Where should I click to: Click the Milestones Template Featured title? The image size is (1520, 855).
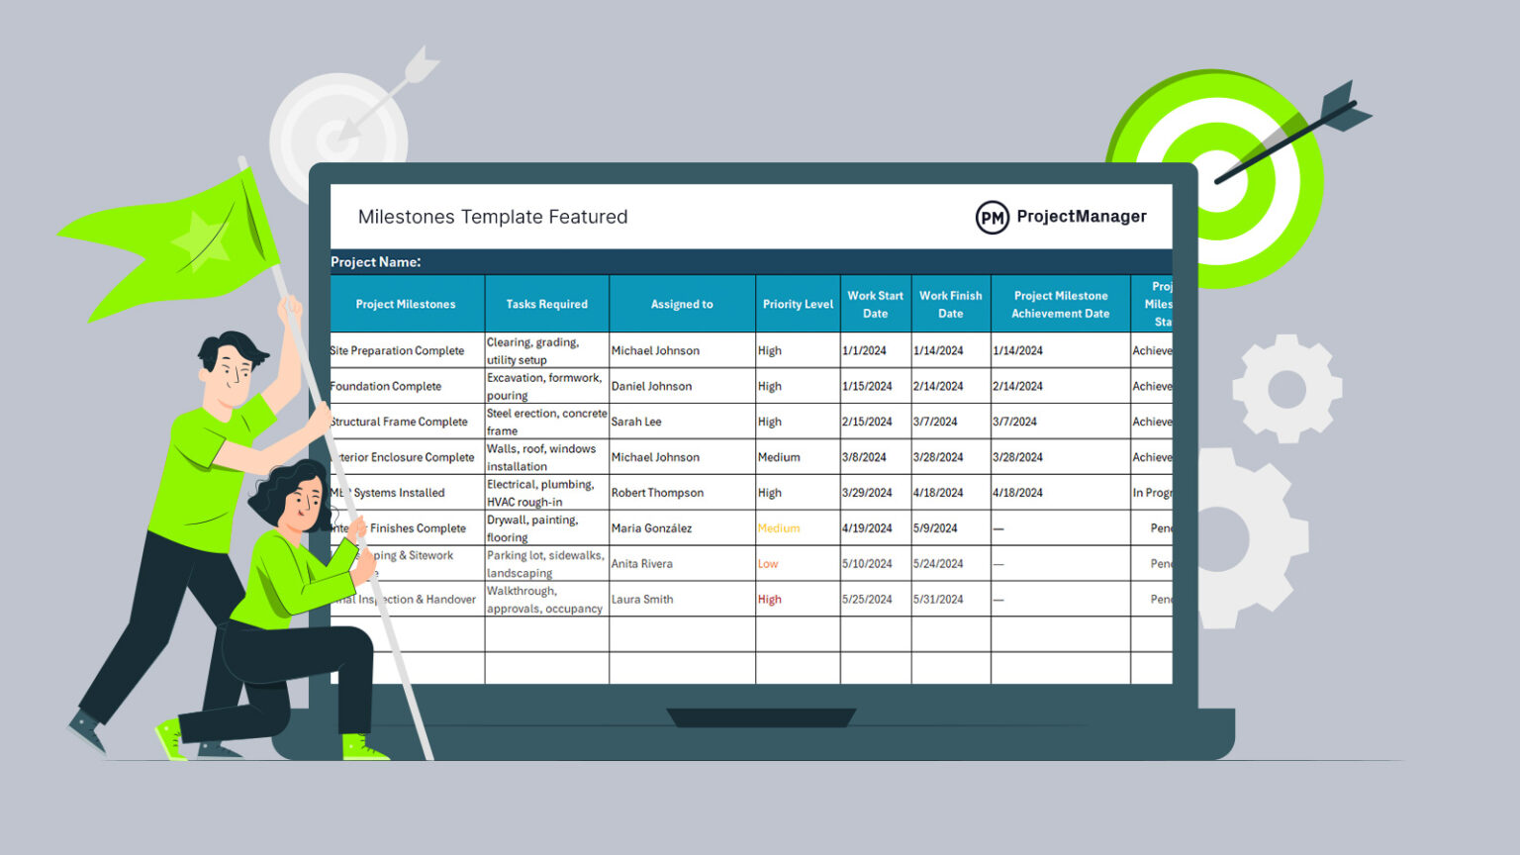(x=494, y=217)
